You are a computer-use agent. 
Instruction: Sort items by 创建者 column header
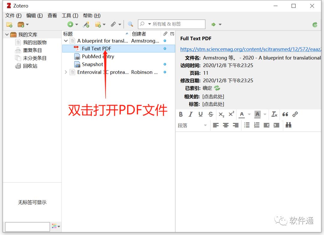(145, 34)
